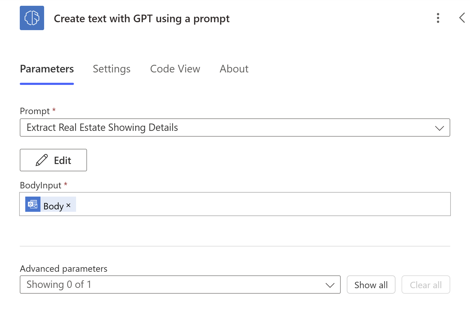Click the Outlook icon on the Body token
Viewport: 470px width, 311px height.
tap(33, 204)
